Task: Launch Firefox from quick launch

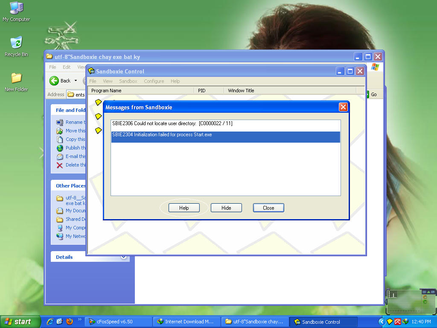Action: (70, 322)
